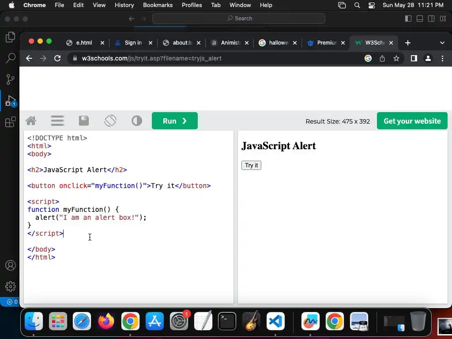The width and height of the screenshot is (452, 339).
Task: Open the tab search chevron dropdown
Action: (442, 43)
